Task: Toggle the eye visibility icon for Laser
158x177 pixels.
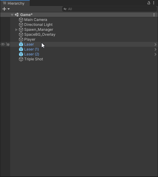Action: [3, 44]
